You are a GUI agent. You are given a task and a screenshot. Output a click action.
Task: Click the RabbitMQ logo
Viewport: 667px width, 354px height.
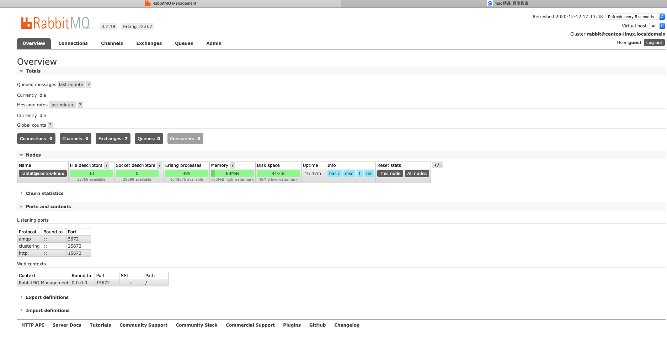coord(57,23)
